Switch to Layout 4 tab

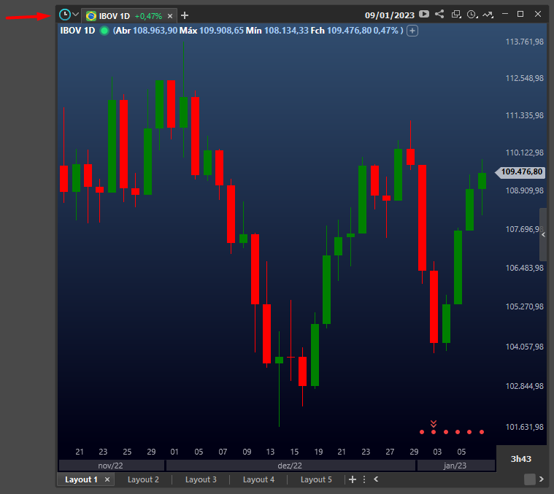[x=258, y=479]
